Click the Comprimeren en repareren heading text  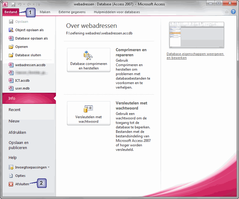(131, 52)
